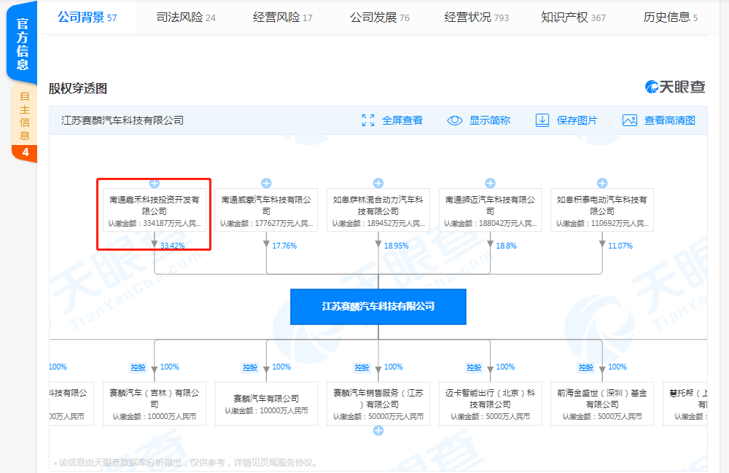Click the eye icon beside 显示简称
Screen dimensions: 729x473
[453, 120]
